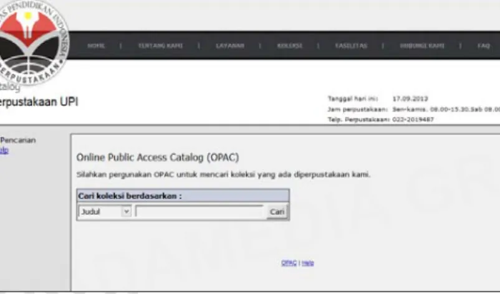Click the Silahkan pergunakan OPAC instruction text
500x294 pixels.
click(x=223, y=174)
